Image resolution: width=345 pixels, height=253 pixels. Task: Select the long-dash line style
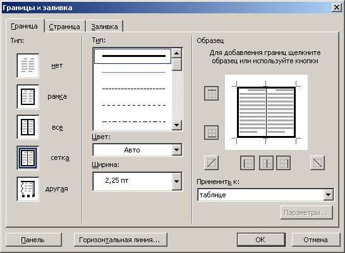pos(133,105)
